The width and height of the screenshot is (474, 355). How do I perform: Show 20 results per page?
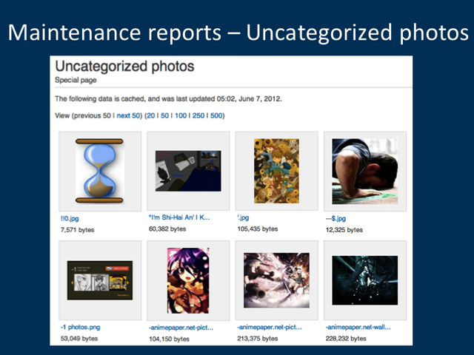[x=151, y=115]
